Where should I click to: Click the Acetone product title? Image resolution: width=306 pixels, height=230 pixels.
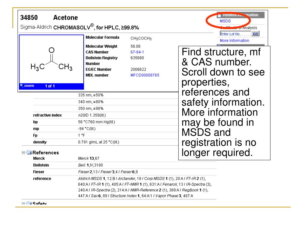[65, 18]
